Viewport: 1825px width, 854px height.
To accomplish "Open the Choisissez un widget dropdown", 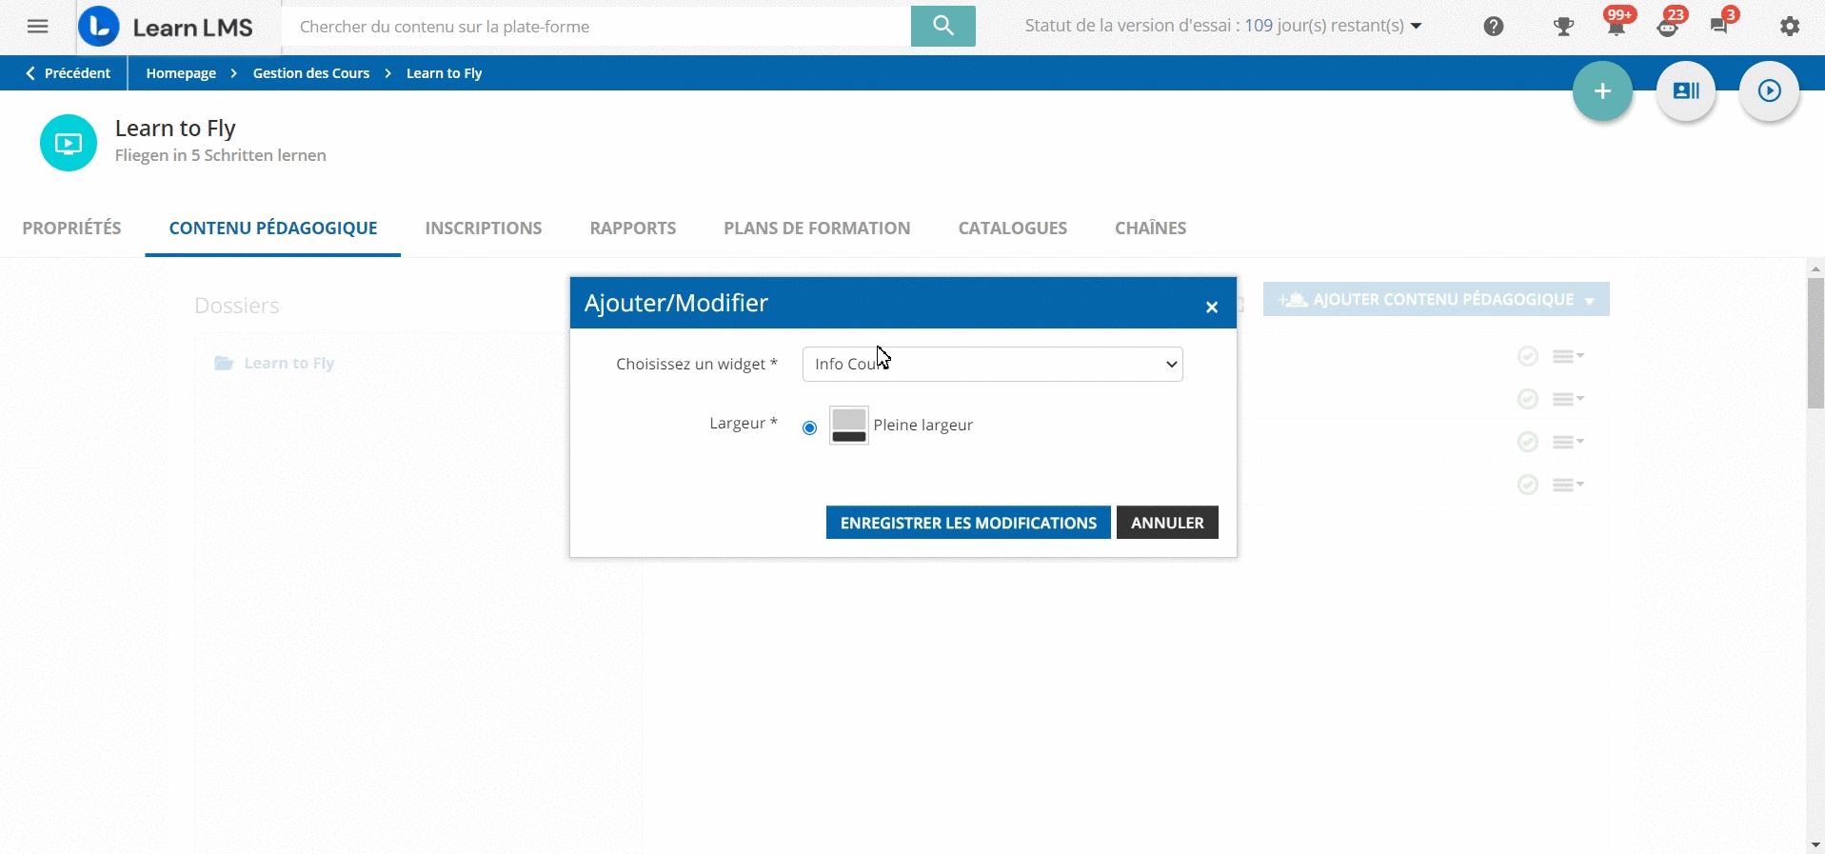I will point(992,364).
